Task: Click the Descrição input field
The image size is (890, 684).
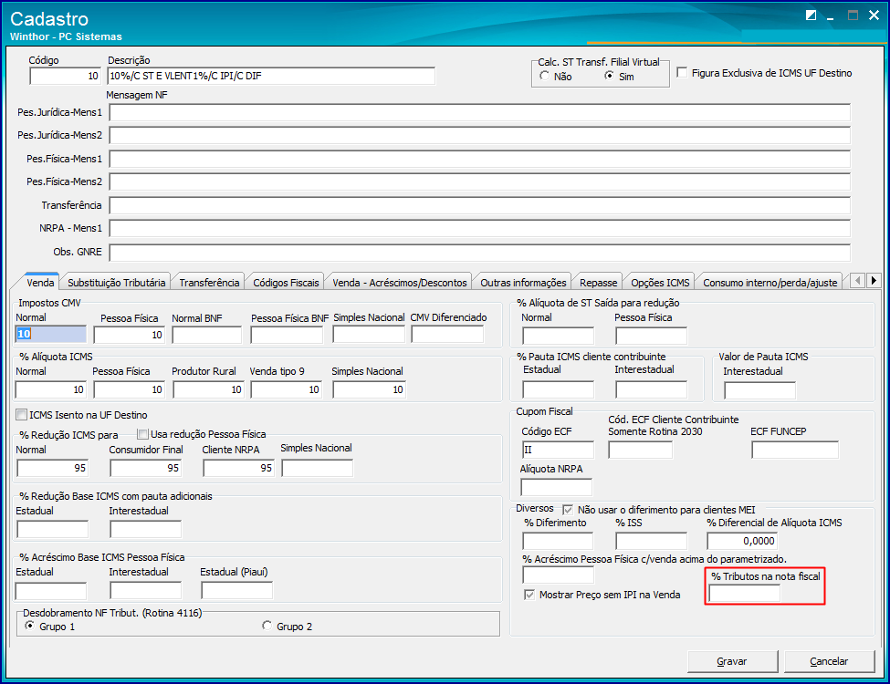Action: [x=271, y=76]
